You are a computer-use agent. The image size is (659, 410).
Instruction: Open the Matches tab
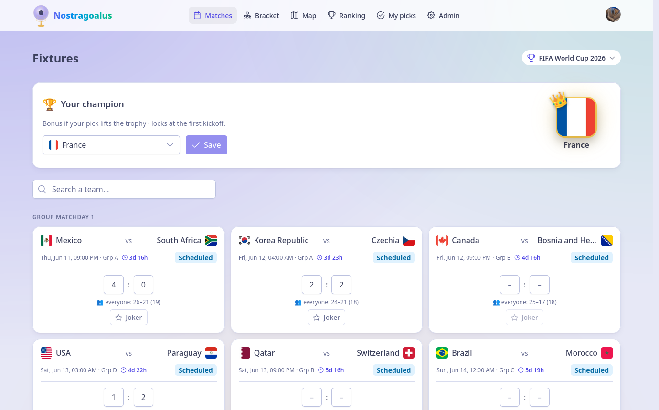click(x=213, y=15)
